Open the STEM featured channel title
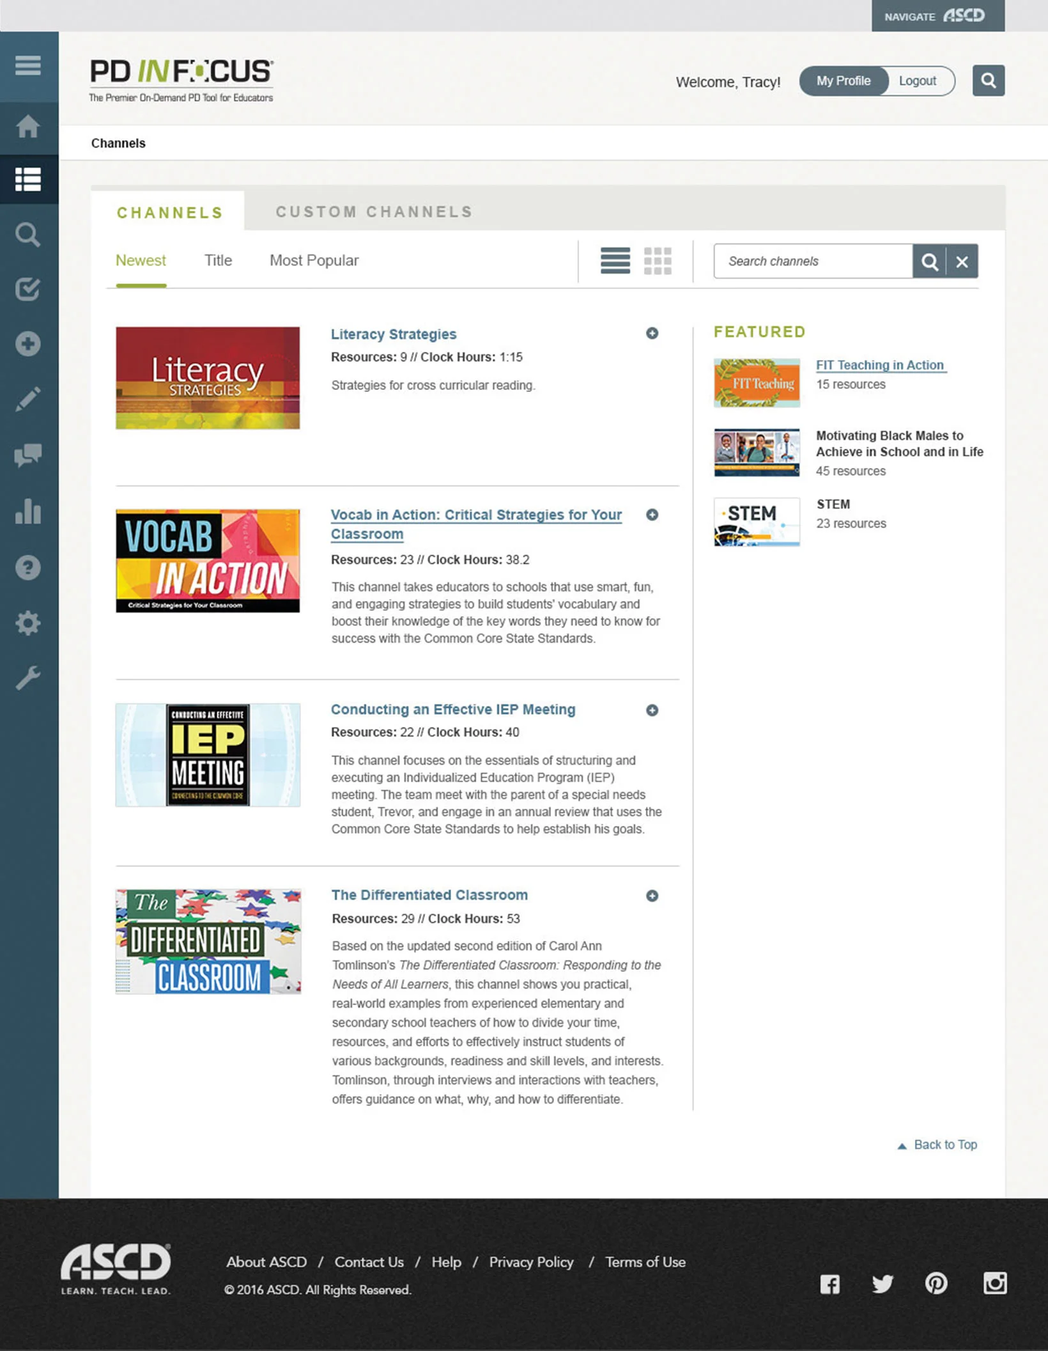Screen dimensions: 1048x1351 [x=833, y=504]
